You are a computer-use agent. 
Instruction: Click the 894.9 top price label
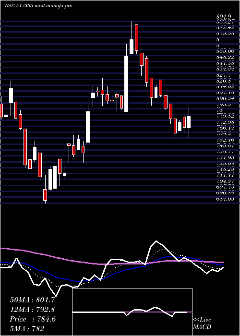pyautogui.click(x=224, y=16)
